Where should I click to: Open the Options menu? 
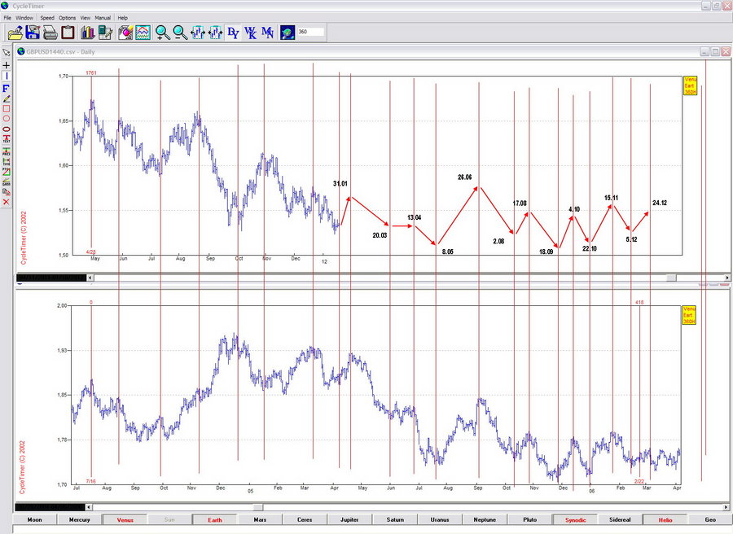(x=67, y=17)
